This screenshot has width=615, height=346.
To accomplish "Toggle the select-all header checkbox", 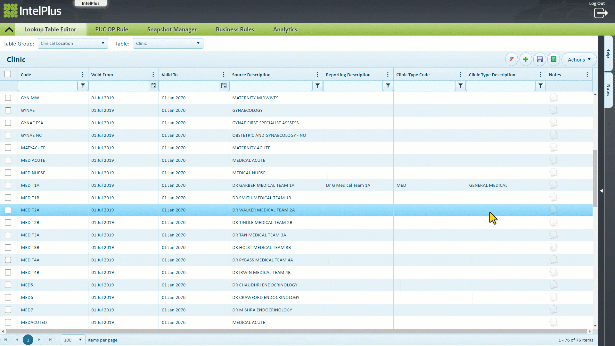I will click(x=8, y=74).
